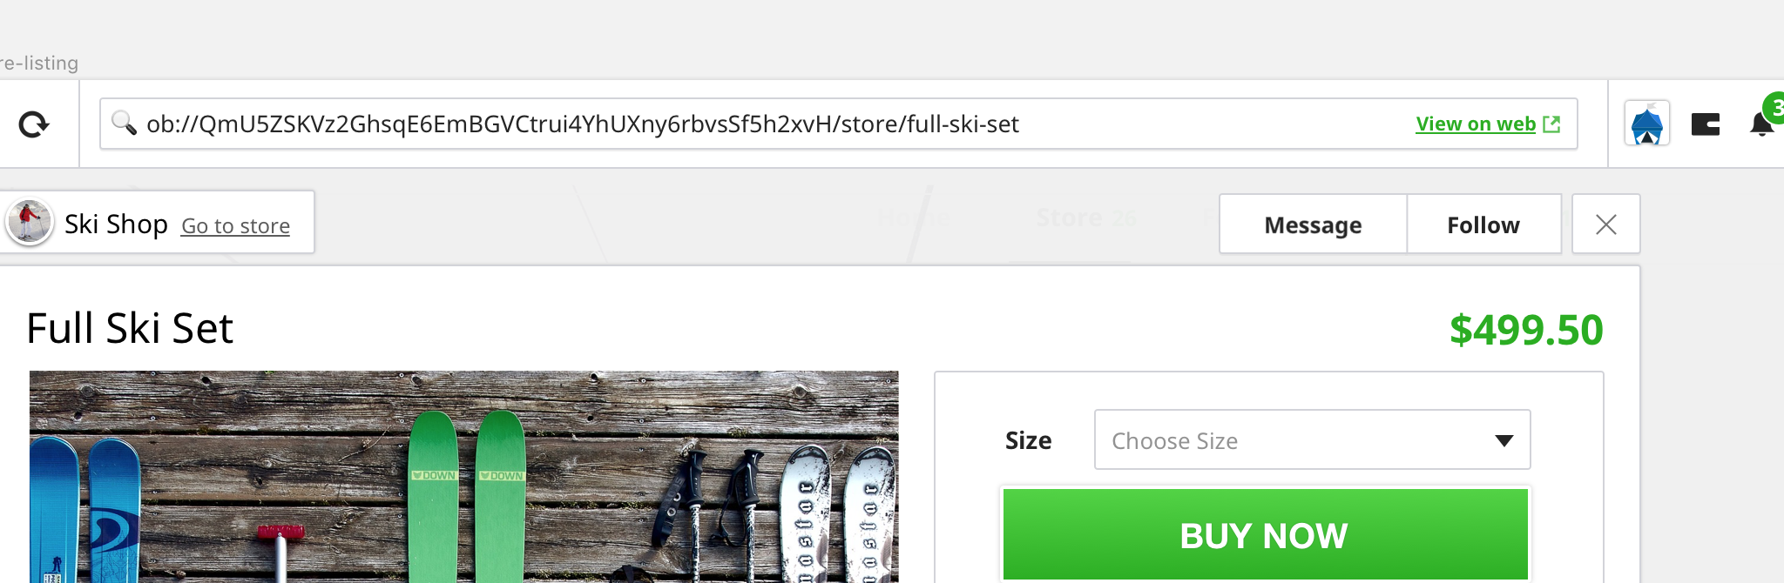Screen dimensions: 1784x583
Task: Send a Message to the seller
Action: click(x=1313, y=224)
